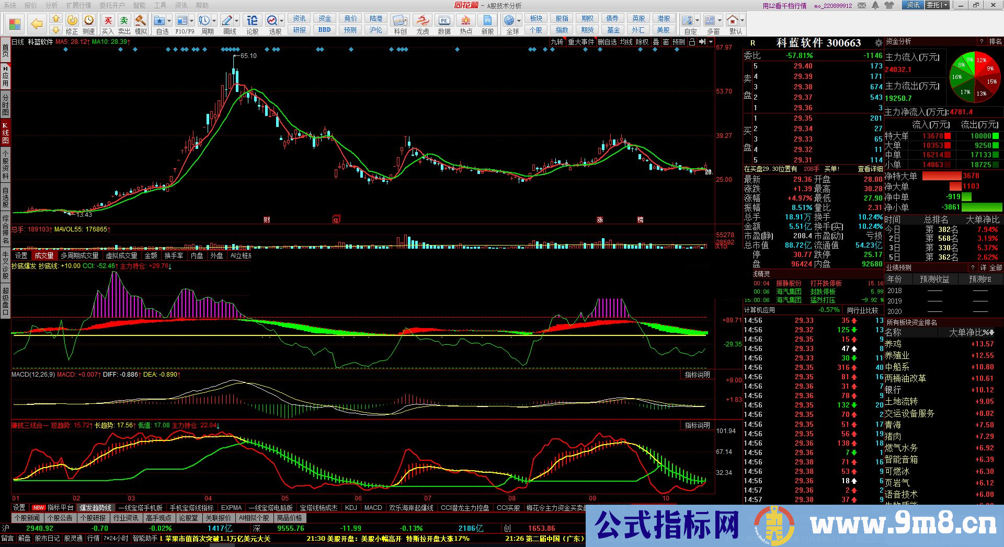The height and width of the screenshot is (547, 1004).
Task: Click the notification bell icon
Action: click(x=876, y=5)
